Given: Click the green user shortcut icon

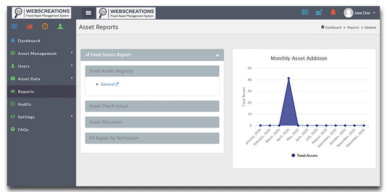Looking at the screenshot, I should click(60, 26).
